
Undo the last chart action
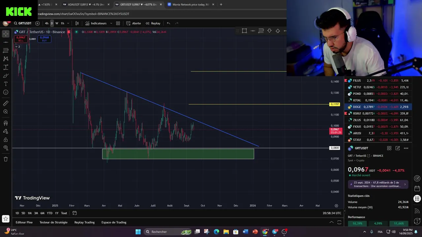[x=168, y=23]
